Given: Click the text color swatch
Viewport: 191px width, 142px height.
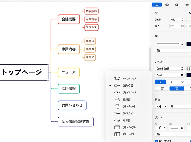Looking at the screenshot, I should (x=189, y=75).
